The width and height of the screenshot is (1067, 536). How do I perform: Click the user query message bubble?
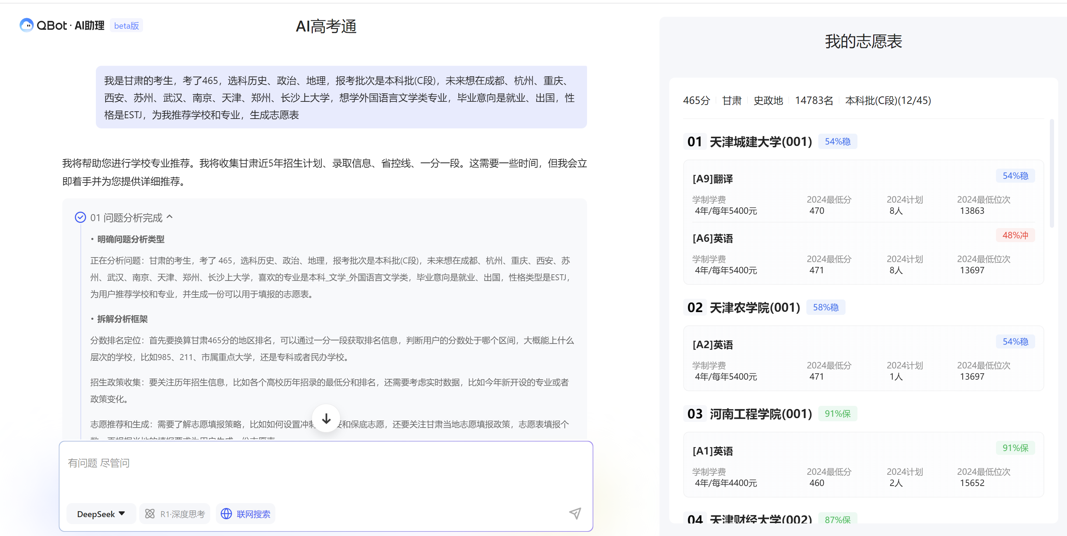pos(341,97)
